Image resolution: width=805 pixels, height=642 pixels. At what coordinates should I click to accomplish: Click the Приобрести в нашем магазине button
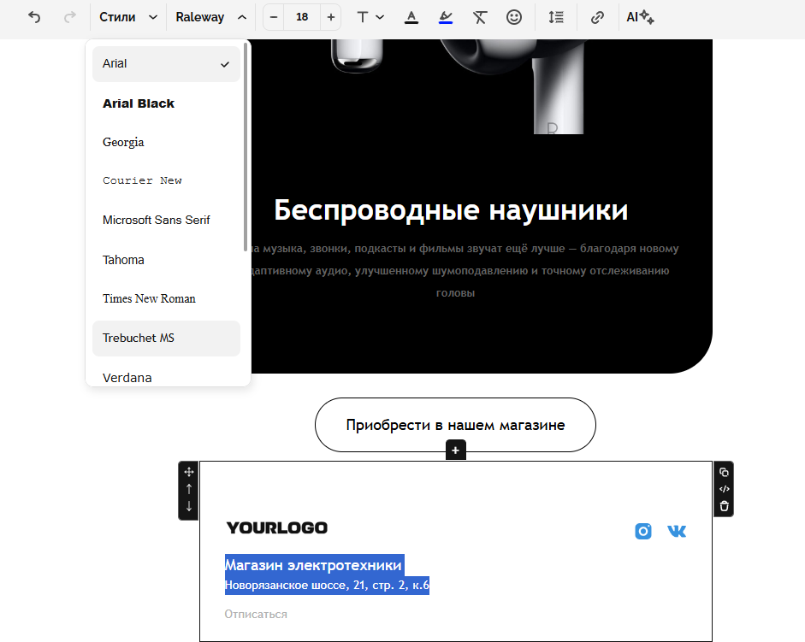(455, 425)
